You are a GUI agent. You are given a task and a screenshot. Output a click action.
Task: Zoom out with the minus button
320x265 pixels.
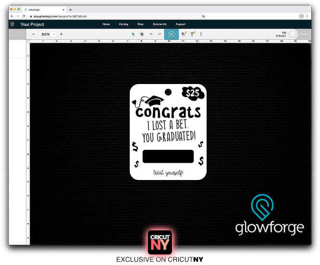[x=33, y=34]
